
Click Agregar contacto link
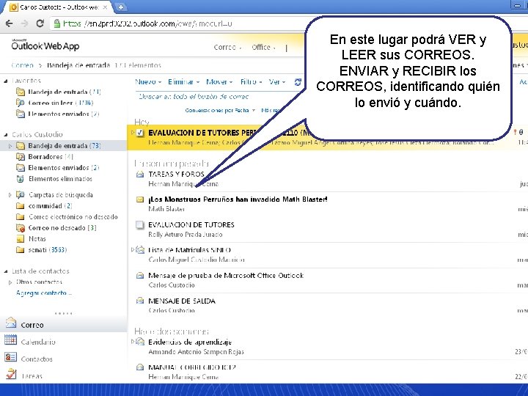(x=44, y=293)
